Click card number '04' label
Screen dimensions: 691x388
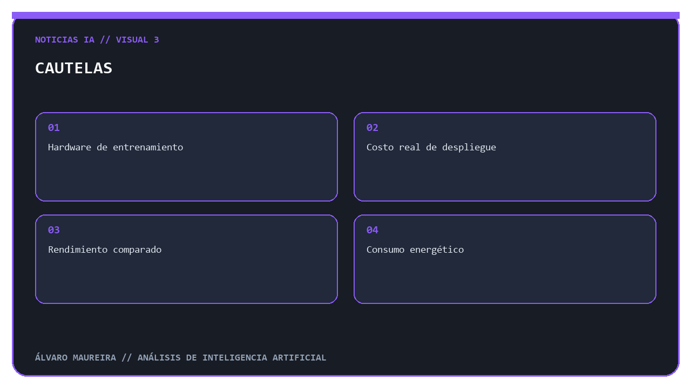click(x=372, y=230)
